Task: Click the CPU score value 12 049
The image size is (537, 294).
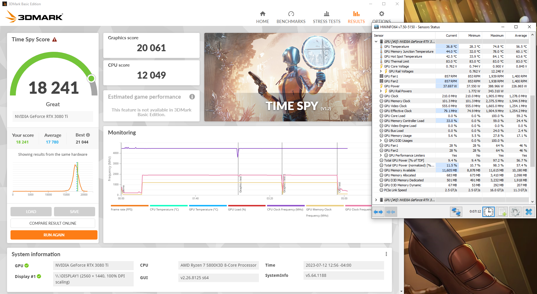Action: (x=151, y=75)
